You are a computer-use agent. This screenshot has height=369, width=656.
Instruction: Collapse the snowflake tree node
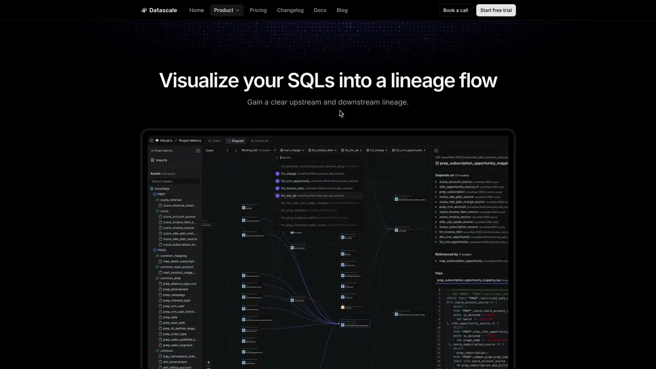152,189
